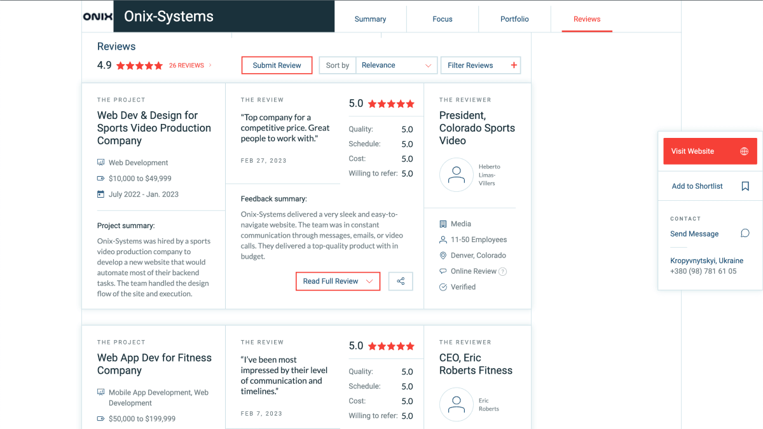Click the globe icon on Visit Website
Screen dimensions: 763x429
744,151
